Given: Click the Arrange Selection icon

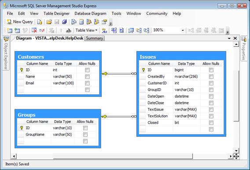Looking at the screenshot, I should click(139, 30).
